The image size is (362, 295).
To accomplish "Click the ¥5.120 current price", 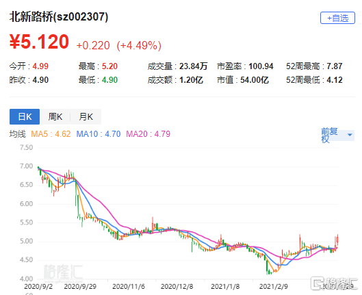I will pyautogui.click(x=39, y=42).
